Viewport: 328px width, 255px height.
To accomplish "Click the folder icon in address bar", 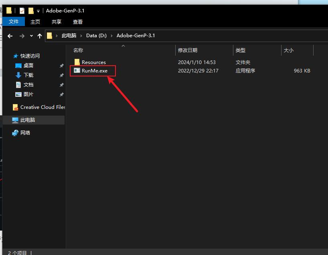I will click(x=50, y=36).
